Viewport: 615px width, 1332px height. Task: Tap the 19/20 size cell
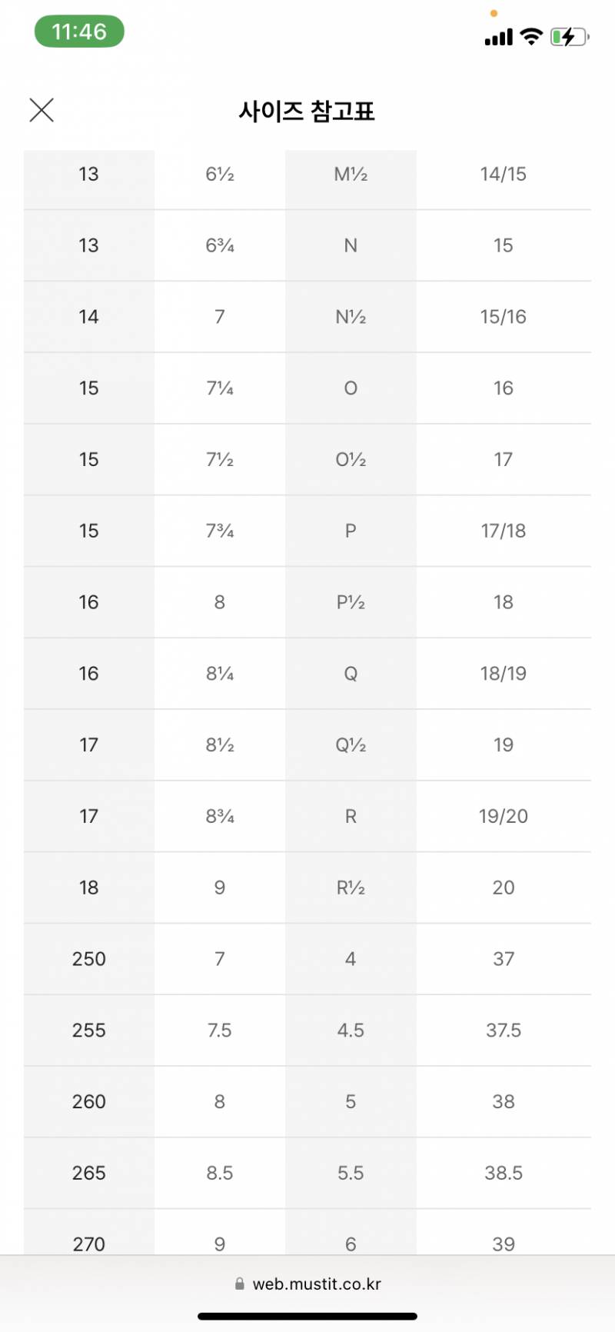click(x=504, y=816)
